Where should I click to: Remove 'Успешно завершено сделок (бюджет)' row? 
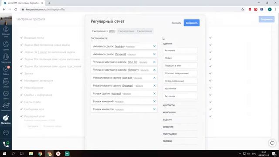tap(154, 70)
